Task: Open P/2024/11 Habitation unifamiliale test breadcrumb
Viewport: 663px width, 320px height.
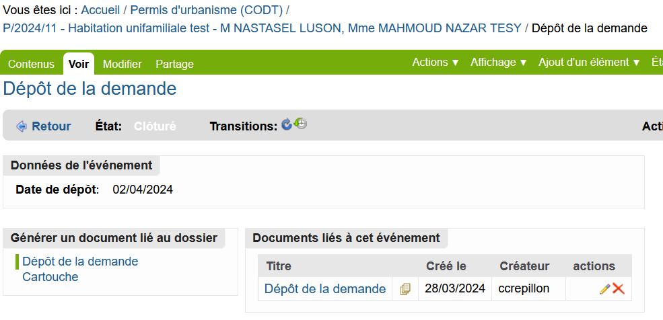Action: (262, 28)
